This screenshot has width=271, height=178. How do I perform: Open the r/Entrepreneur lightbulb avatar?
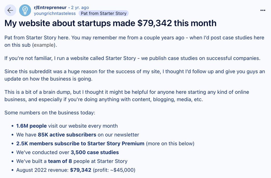coord(25,10)
